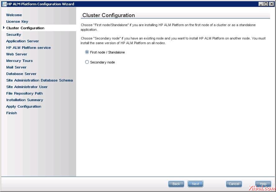The height and width of the screenshot is (192, 276).
Task: Select HP ALM Platform service step
Action: point(29,48)
